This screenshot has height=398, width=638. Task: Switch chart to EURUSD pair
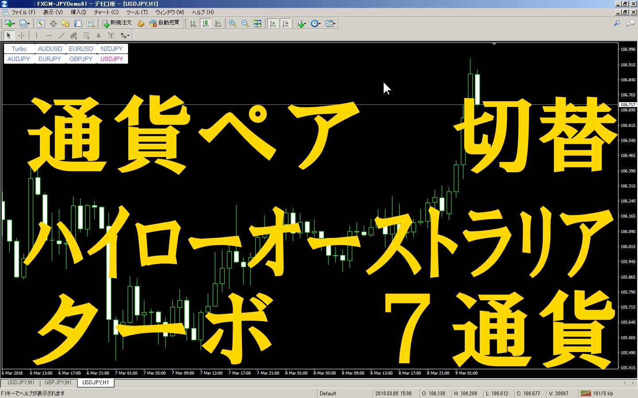coord(81,49)
